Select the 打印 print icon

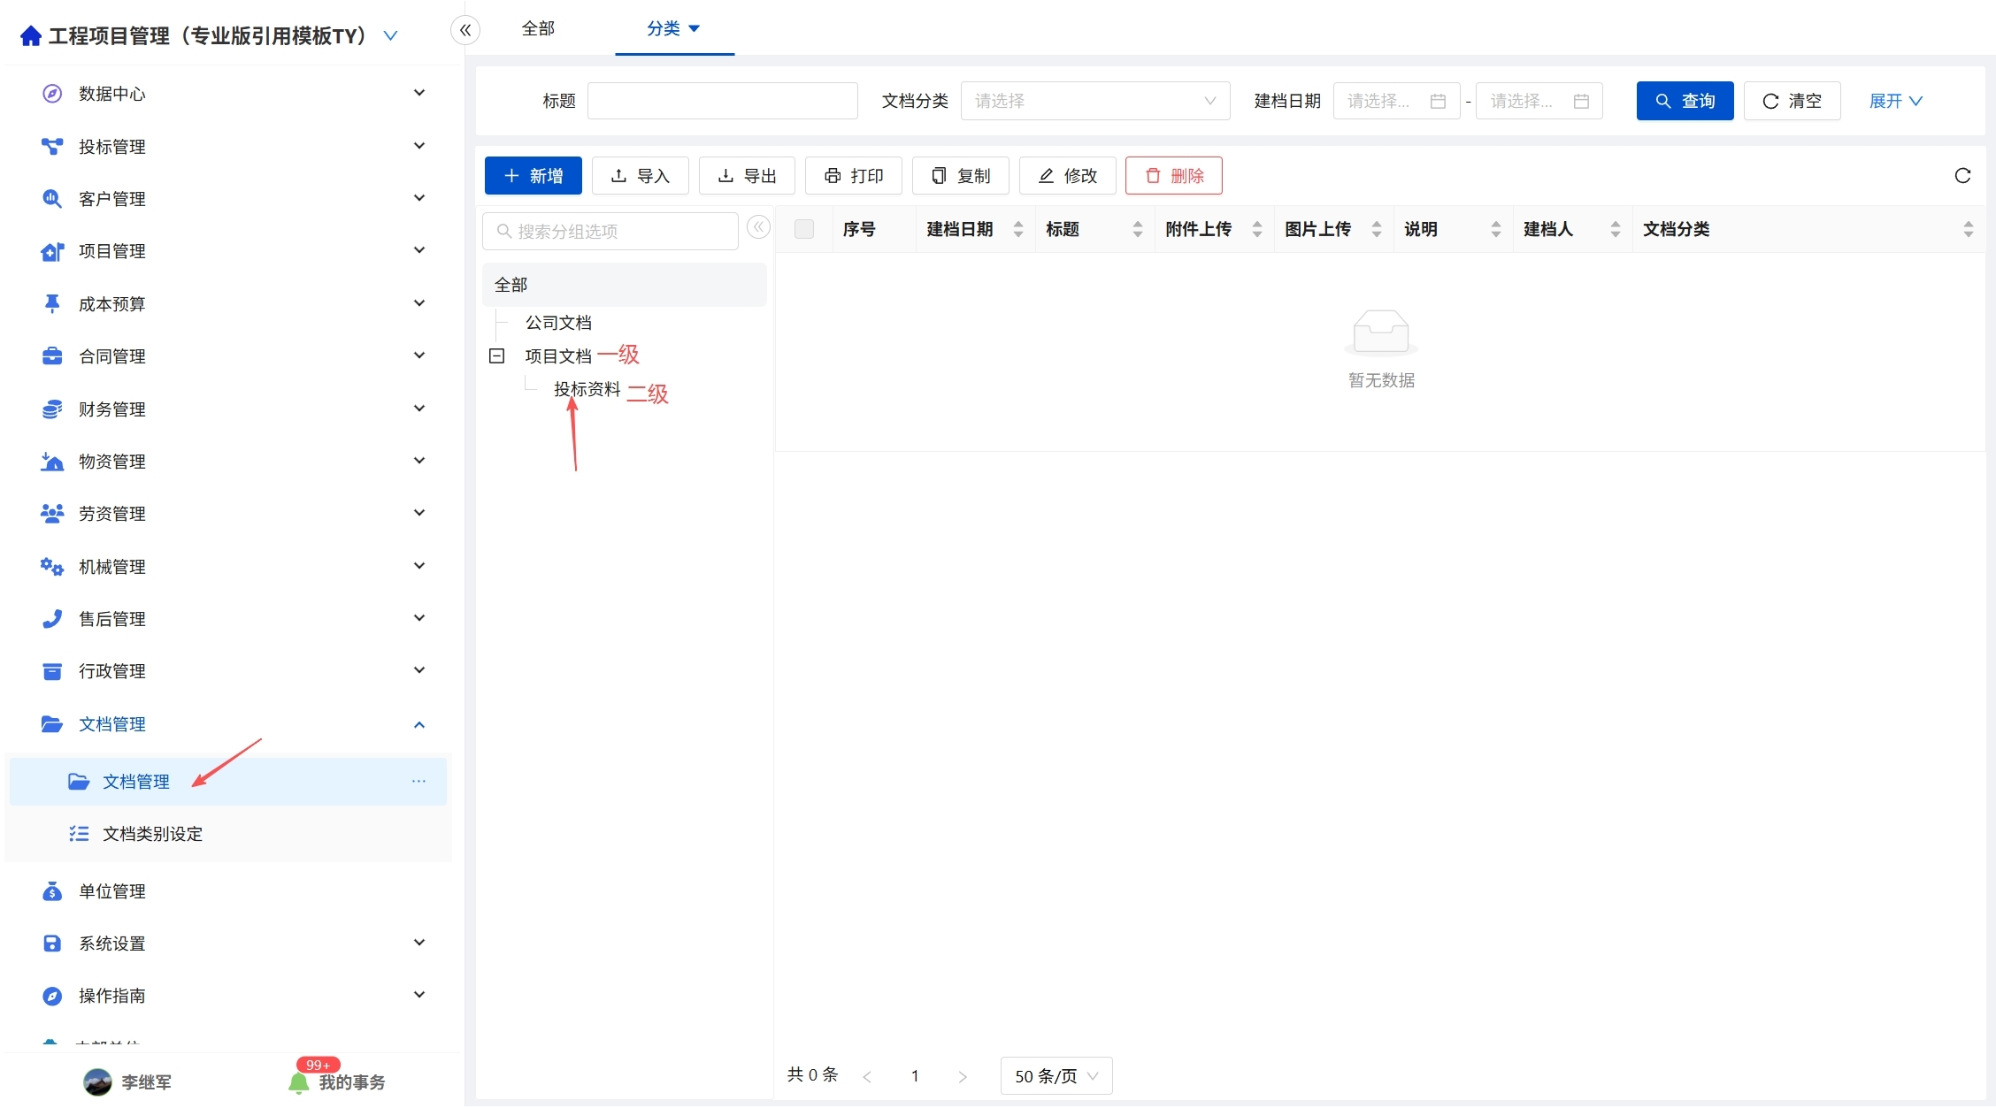tap(832, 175)
